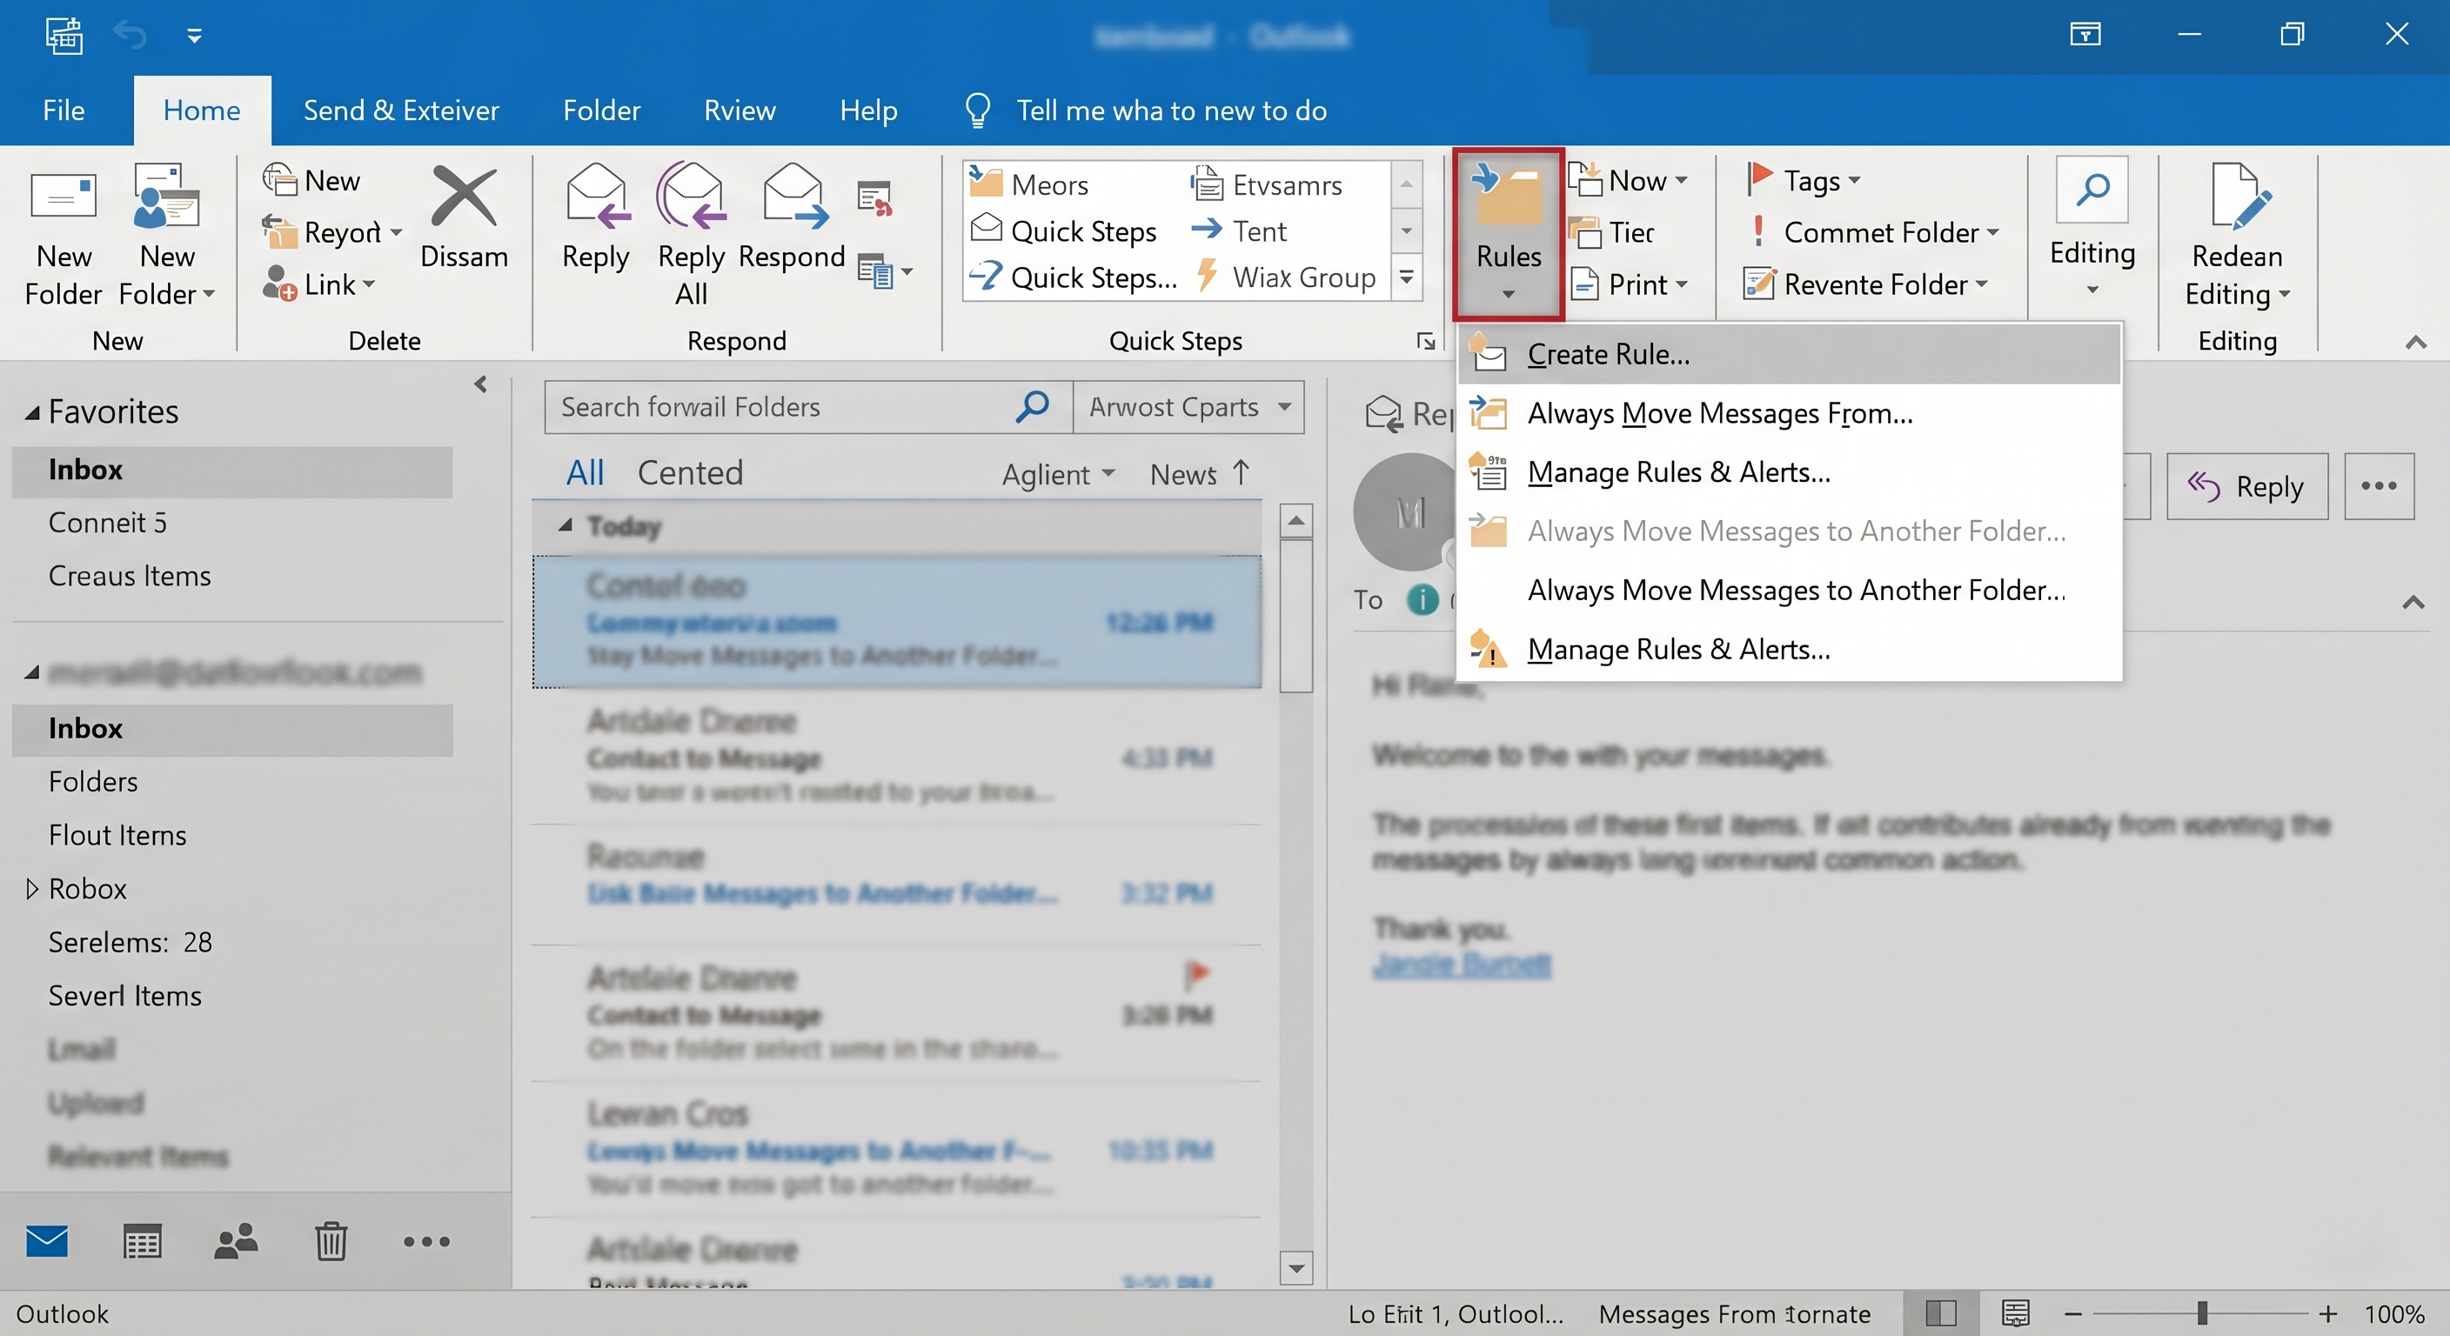Open the Help ribbon tab

tap(868, 110)
